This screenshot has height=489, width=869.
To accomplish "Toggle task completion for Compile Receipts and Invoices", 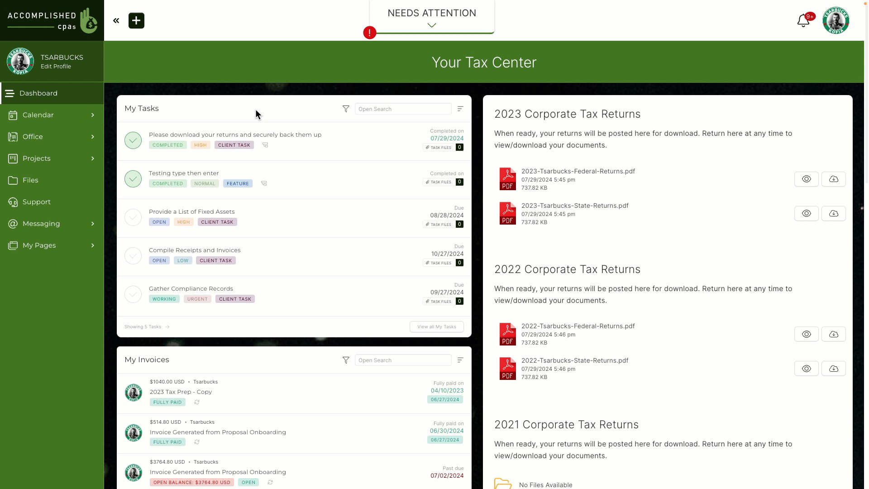I will pos(133,255).
